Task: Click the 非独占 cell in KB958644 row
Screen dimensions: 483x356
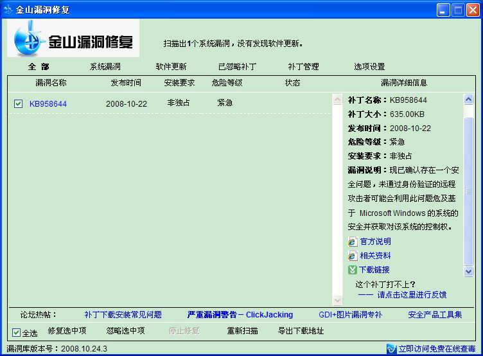Action: pyautogui.click(x=179, y=102)
